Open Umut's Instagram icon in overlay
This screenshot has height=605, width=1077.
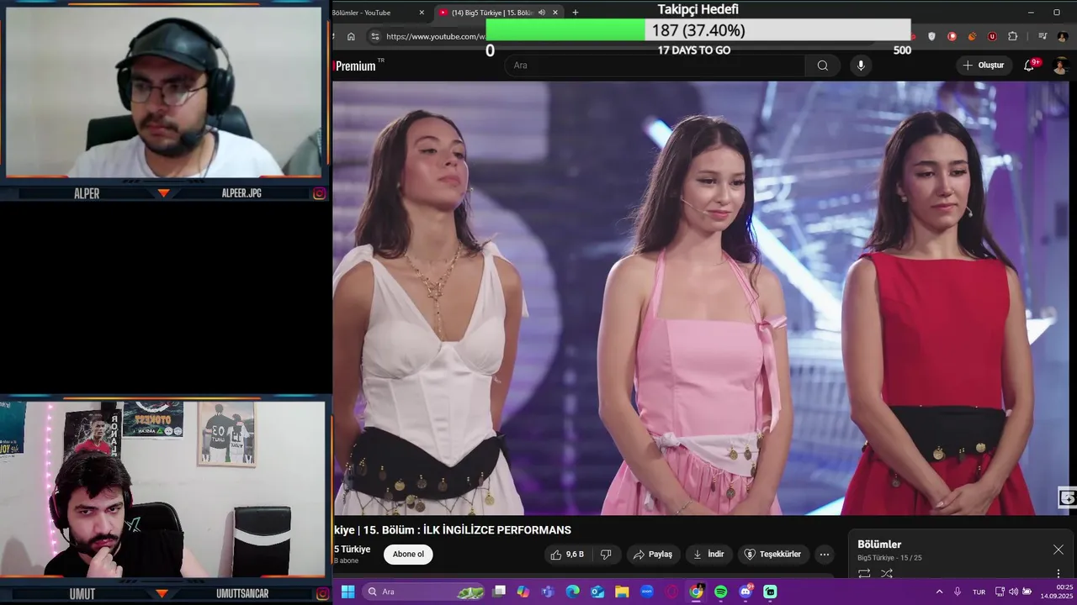(321, 593)
